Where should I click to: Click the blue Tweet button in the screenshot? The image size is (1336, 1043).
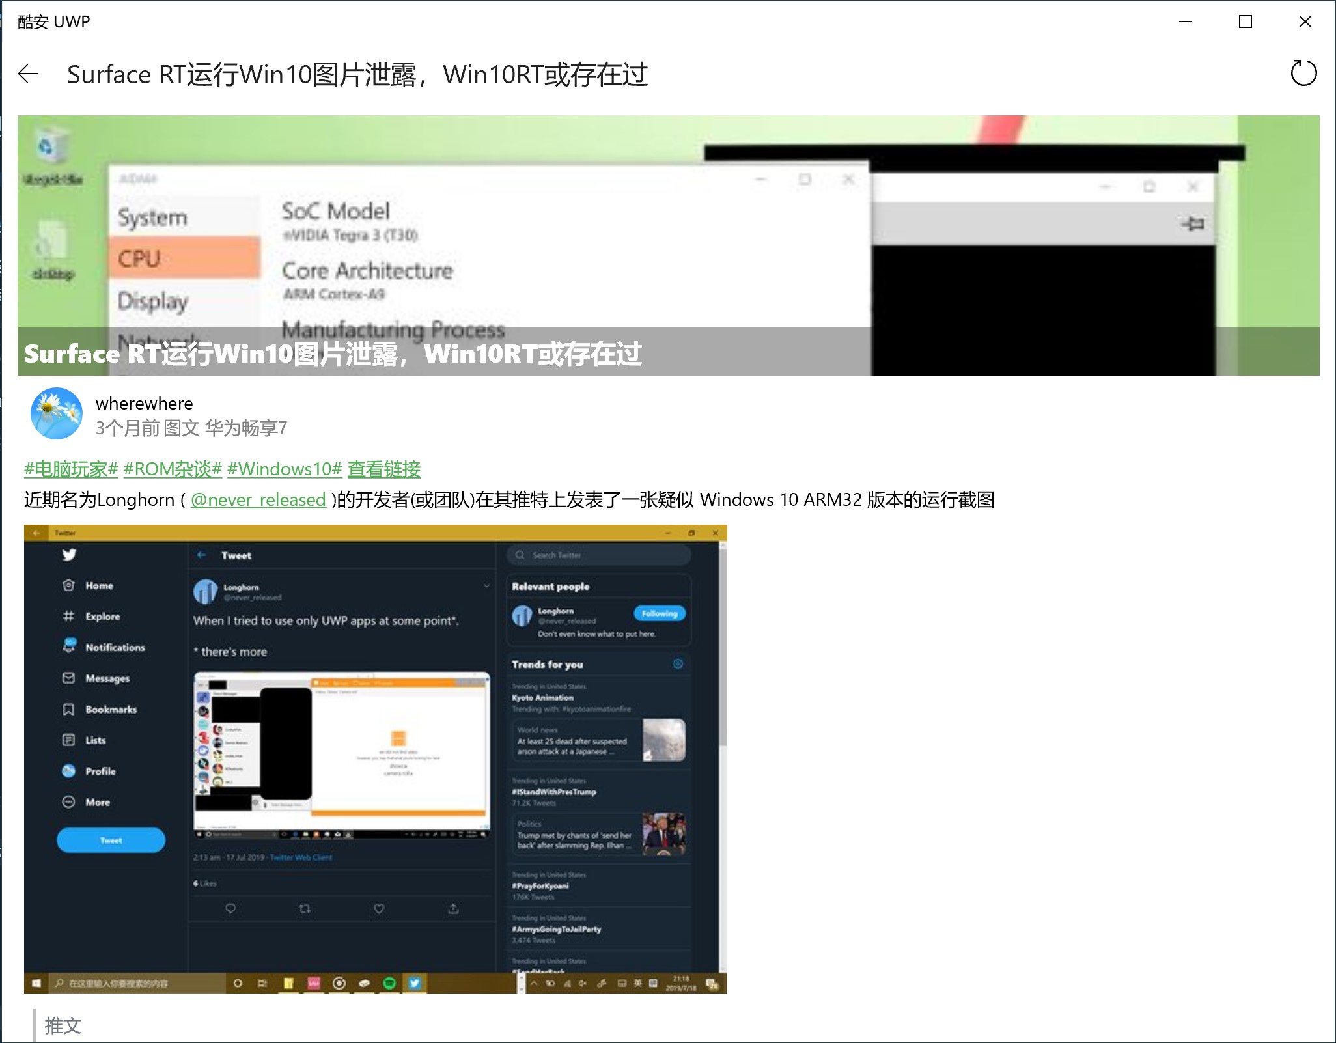pos(111,840)
